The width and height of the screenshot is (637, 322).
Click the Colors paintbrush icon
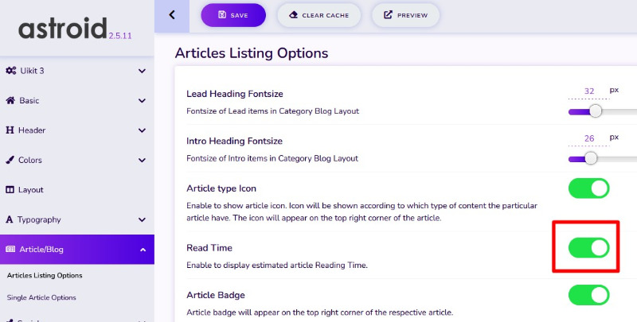(10, 160)
